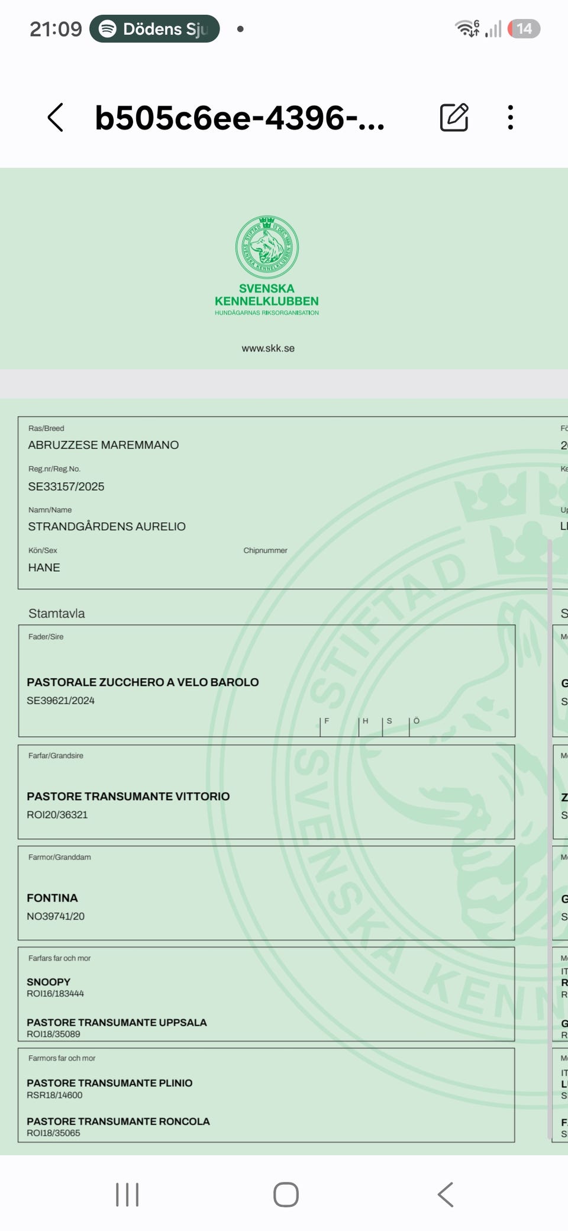Viewport: 568px width, 1231px height.
Task: Select ancestor name SNOOPY
Action: [49, 982]
